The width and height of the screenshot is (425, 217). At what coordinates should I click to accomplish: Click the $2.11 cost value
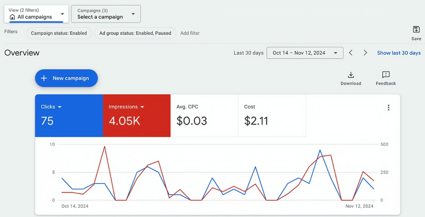click(256, 121)
